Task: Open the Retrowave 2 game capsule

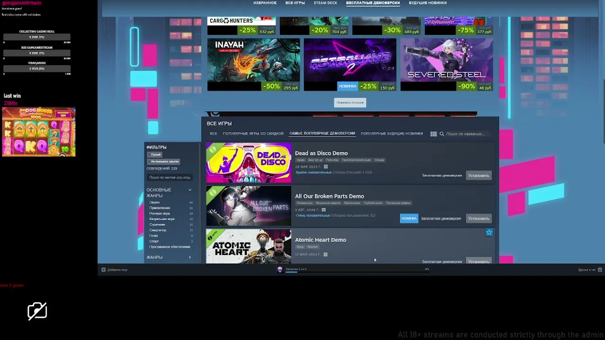Action: pyautogui.click(x=350, y=65)
